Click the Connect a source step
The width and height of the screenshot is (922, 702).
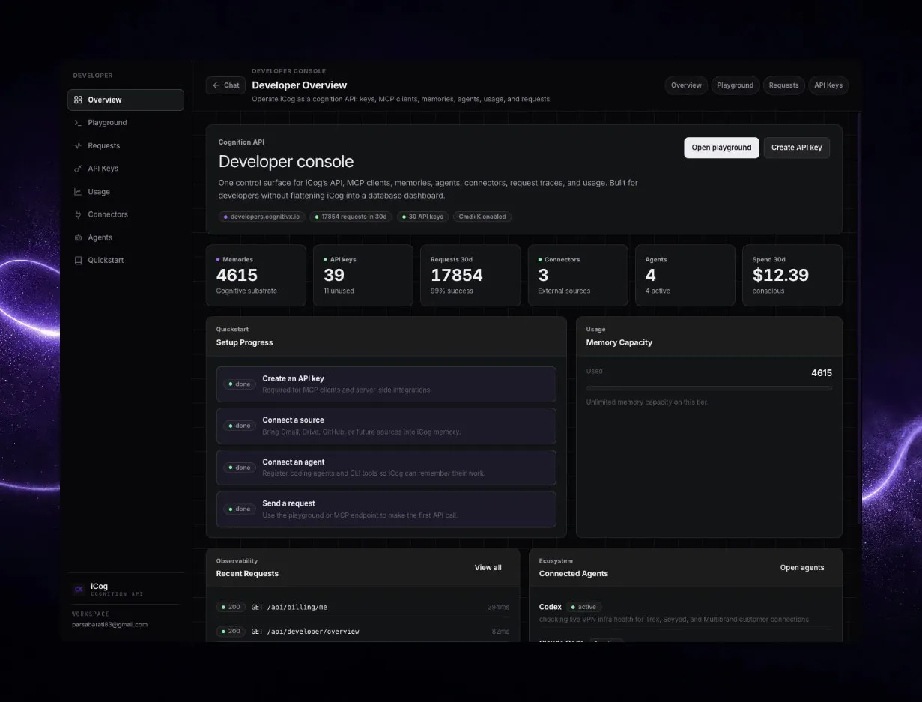pyautogui.click(x=386, y=426)
